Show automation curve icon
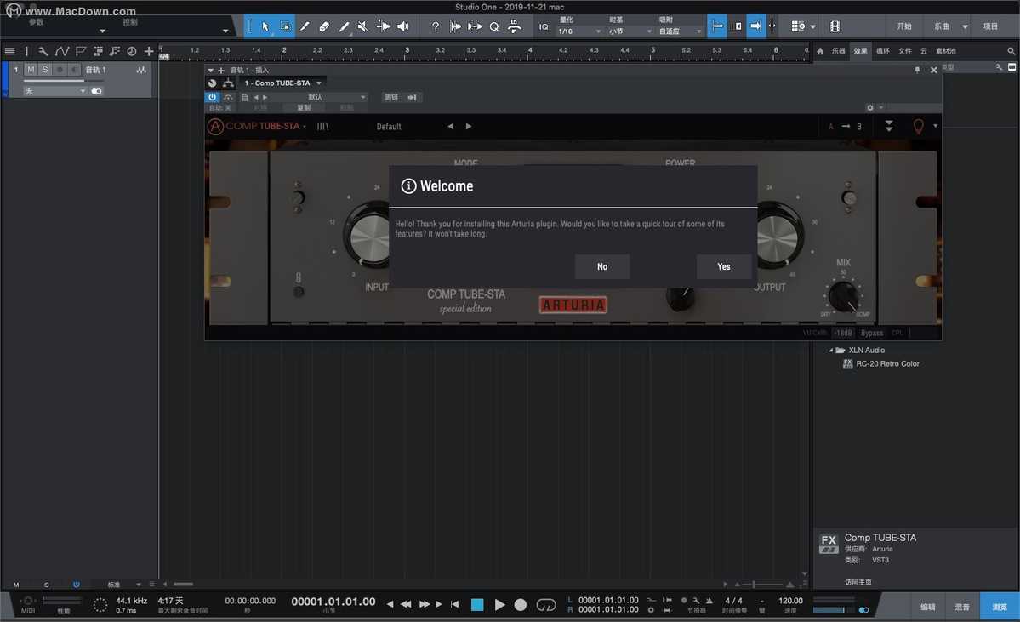 click(x=62, y=51)
